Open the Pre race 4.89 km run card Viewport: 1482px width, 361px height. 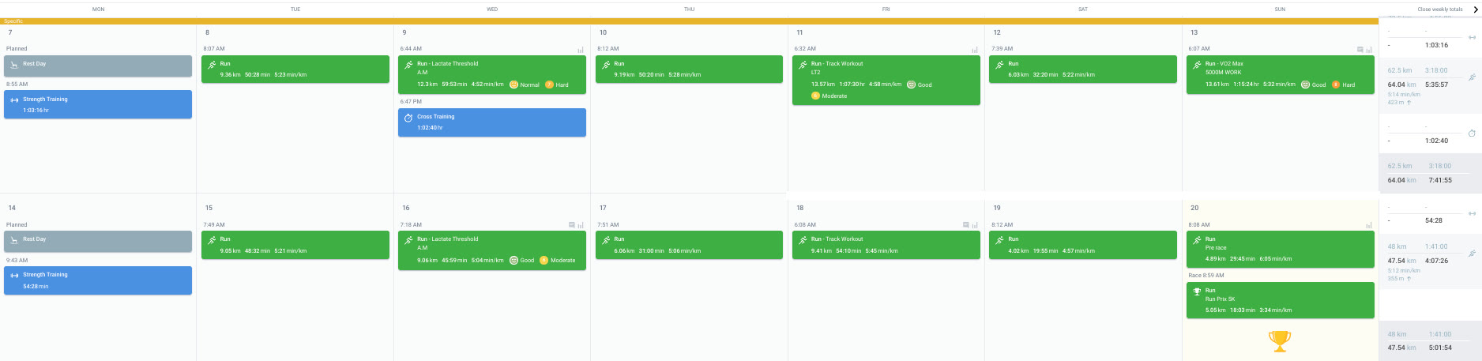click(1281, 249)
